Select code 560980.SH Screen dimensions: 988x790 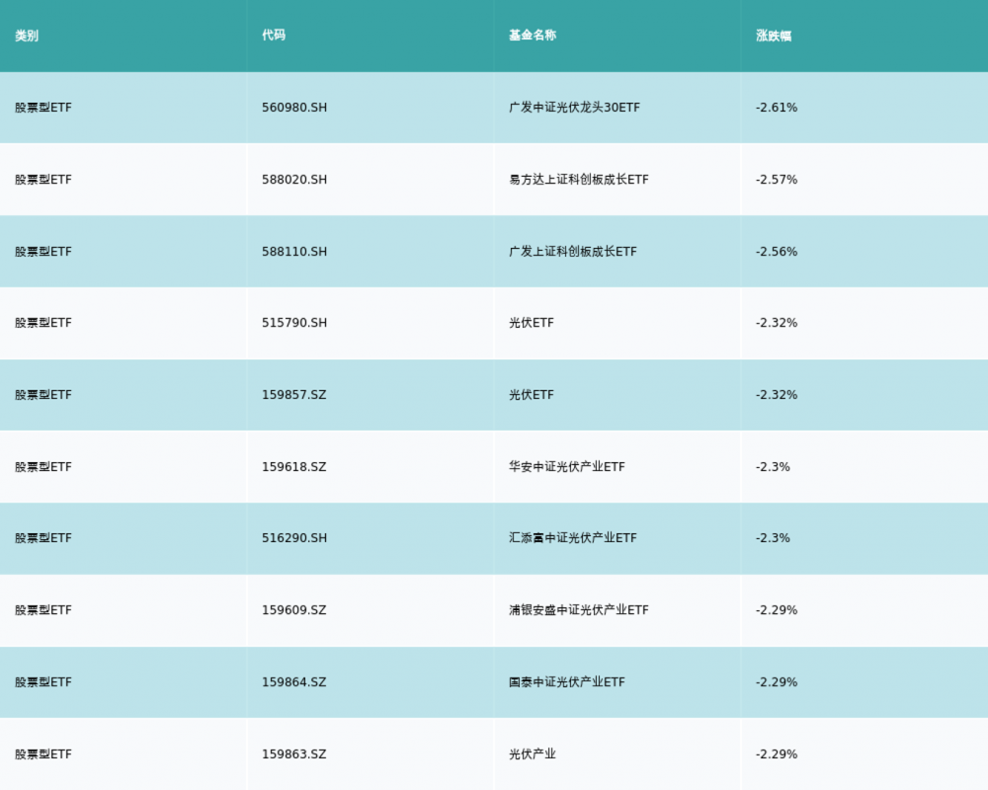pos(294,108)
